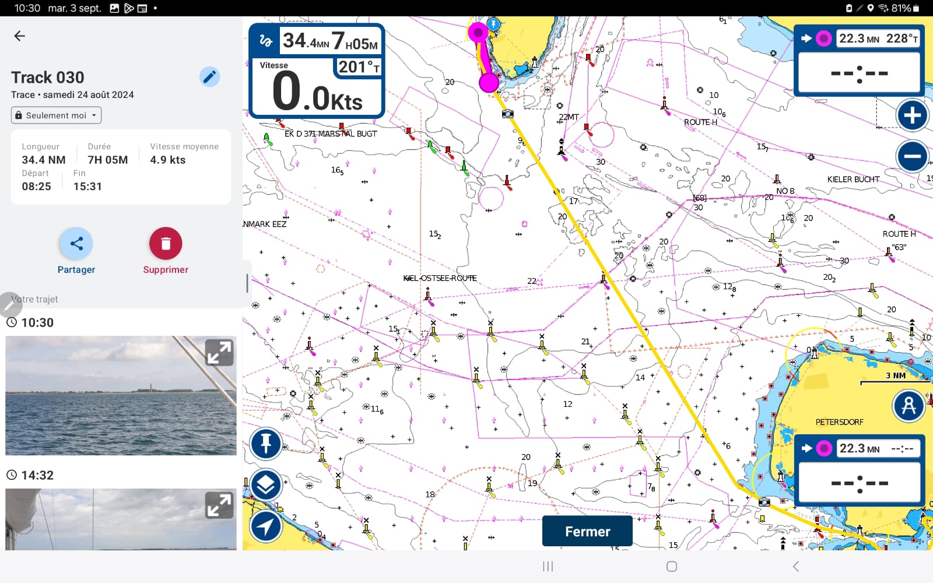Open the Seulement moi privacy dropdown
This screenshot has width=933, height=583.
(55, 115)
